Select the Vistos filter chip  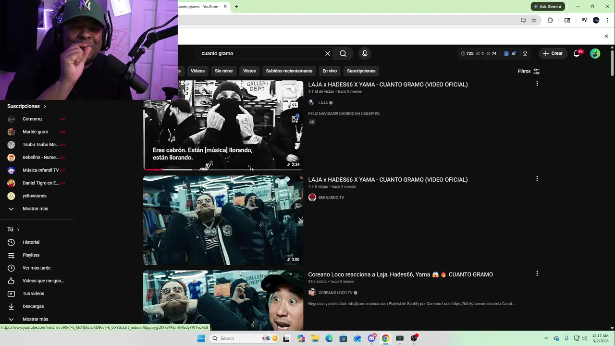tap(249, 71)
